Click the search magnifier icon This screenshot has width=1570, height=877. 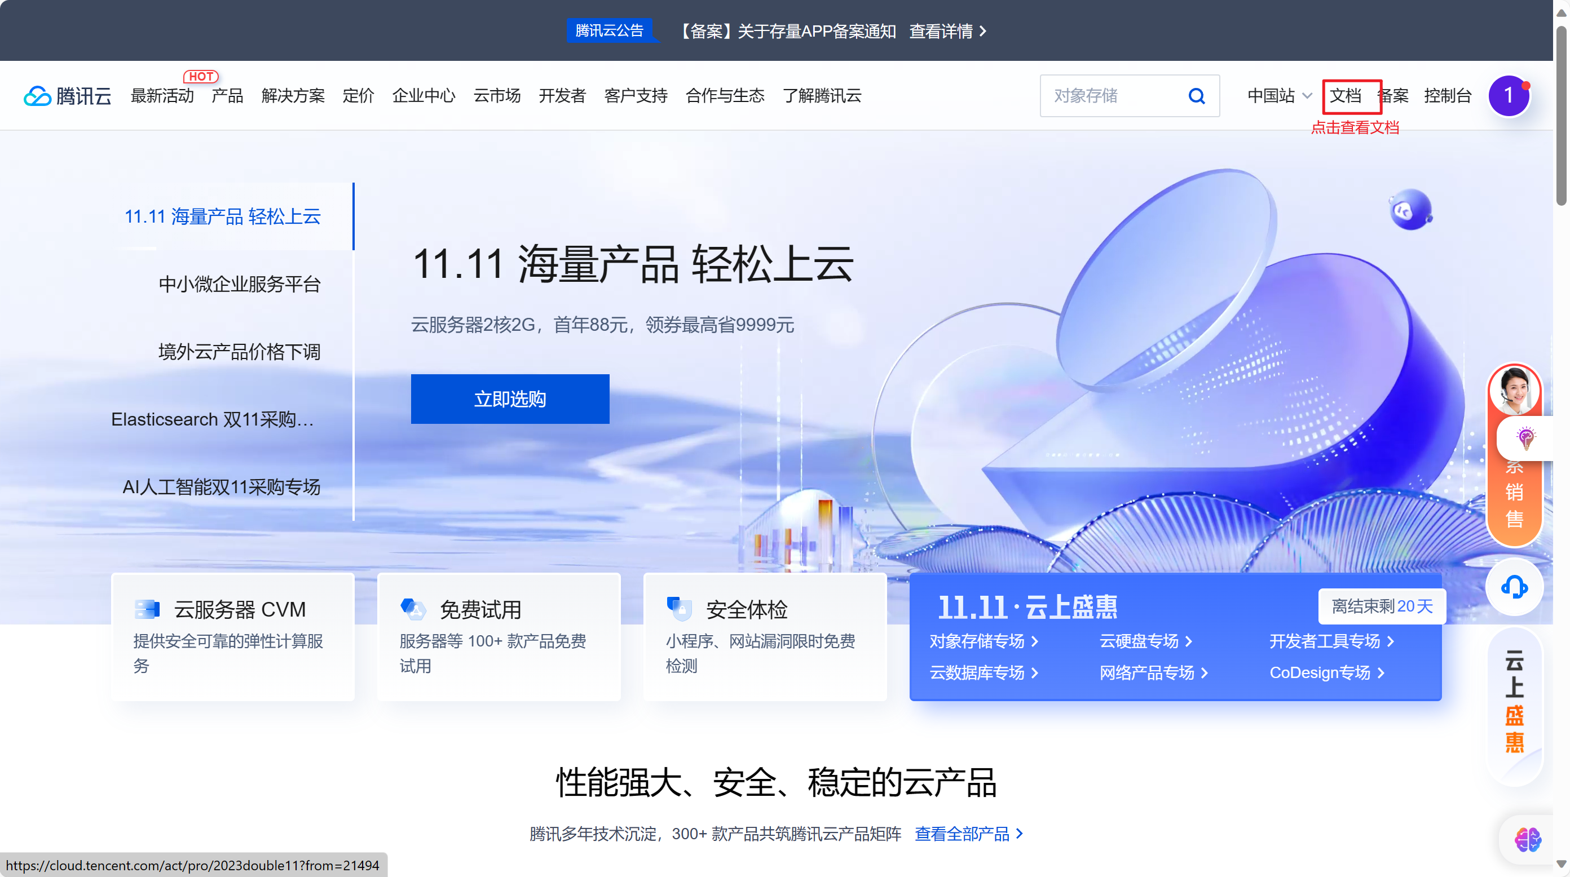(x=1197, y=96)
